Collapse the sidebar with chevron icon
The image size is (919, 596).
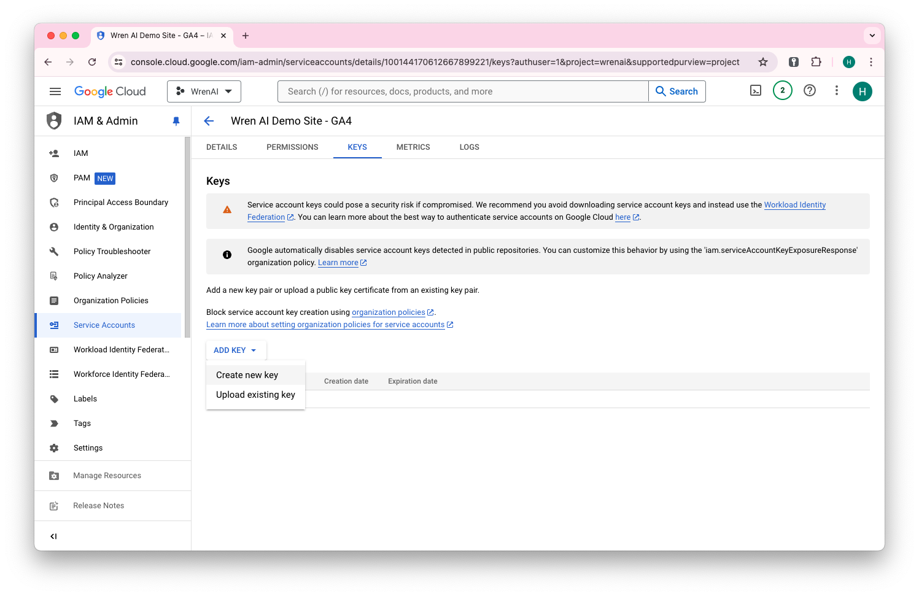pyautogui.click(x=53, y=536)
